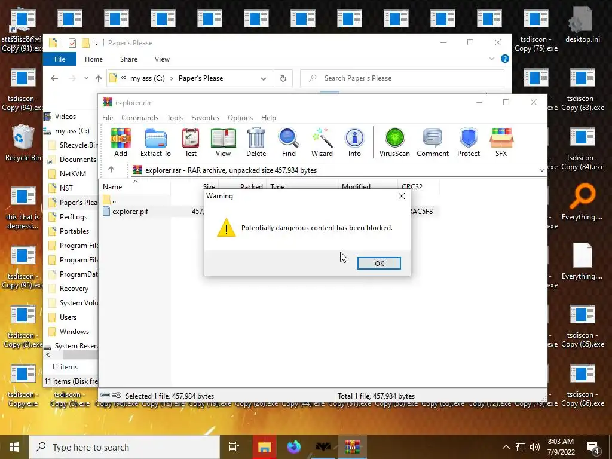Run the Test archive tool
The width and height of the screenshot is (612, 459).
pyautogui.click(x=191, y=142)
